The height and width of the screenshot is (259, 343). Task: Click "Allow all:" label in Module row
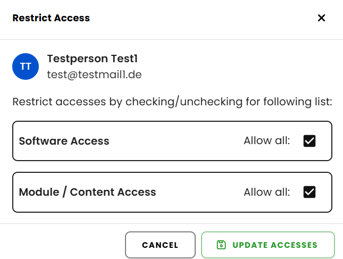tap(267, 192)
